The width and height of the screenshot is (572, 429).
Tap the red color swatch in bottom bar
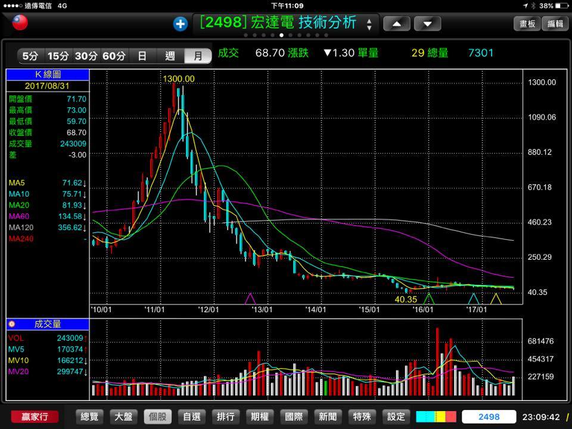tap(450, 416)
